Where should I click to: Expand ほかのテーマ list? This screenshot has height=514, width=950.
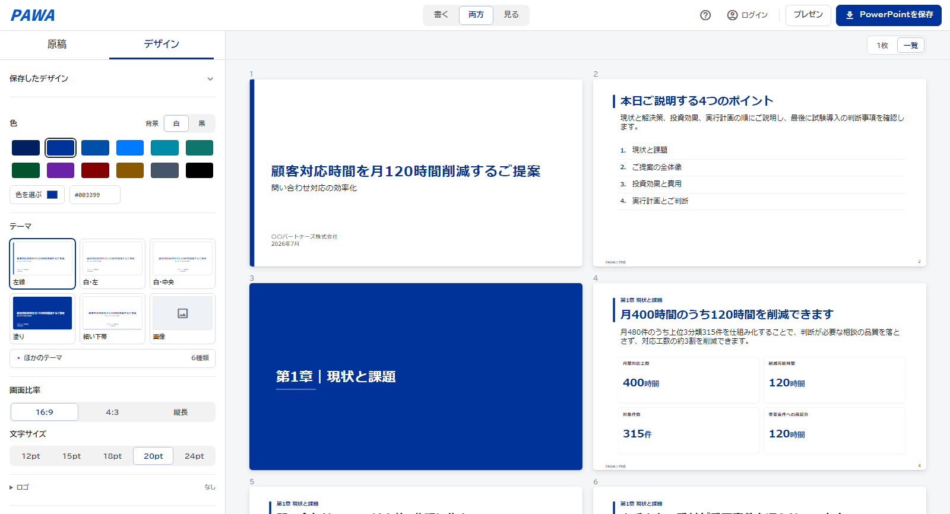click(x=112, y=358)
